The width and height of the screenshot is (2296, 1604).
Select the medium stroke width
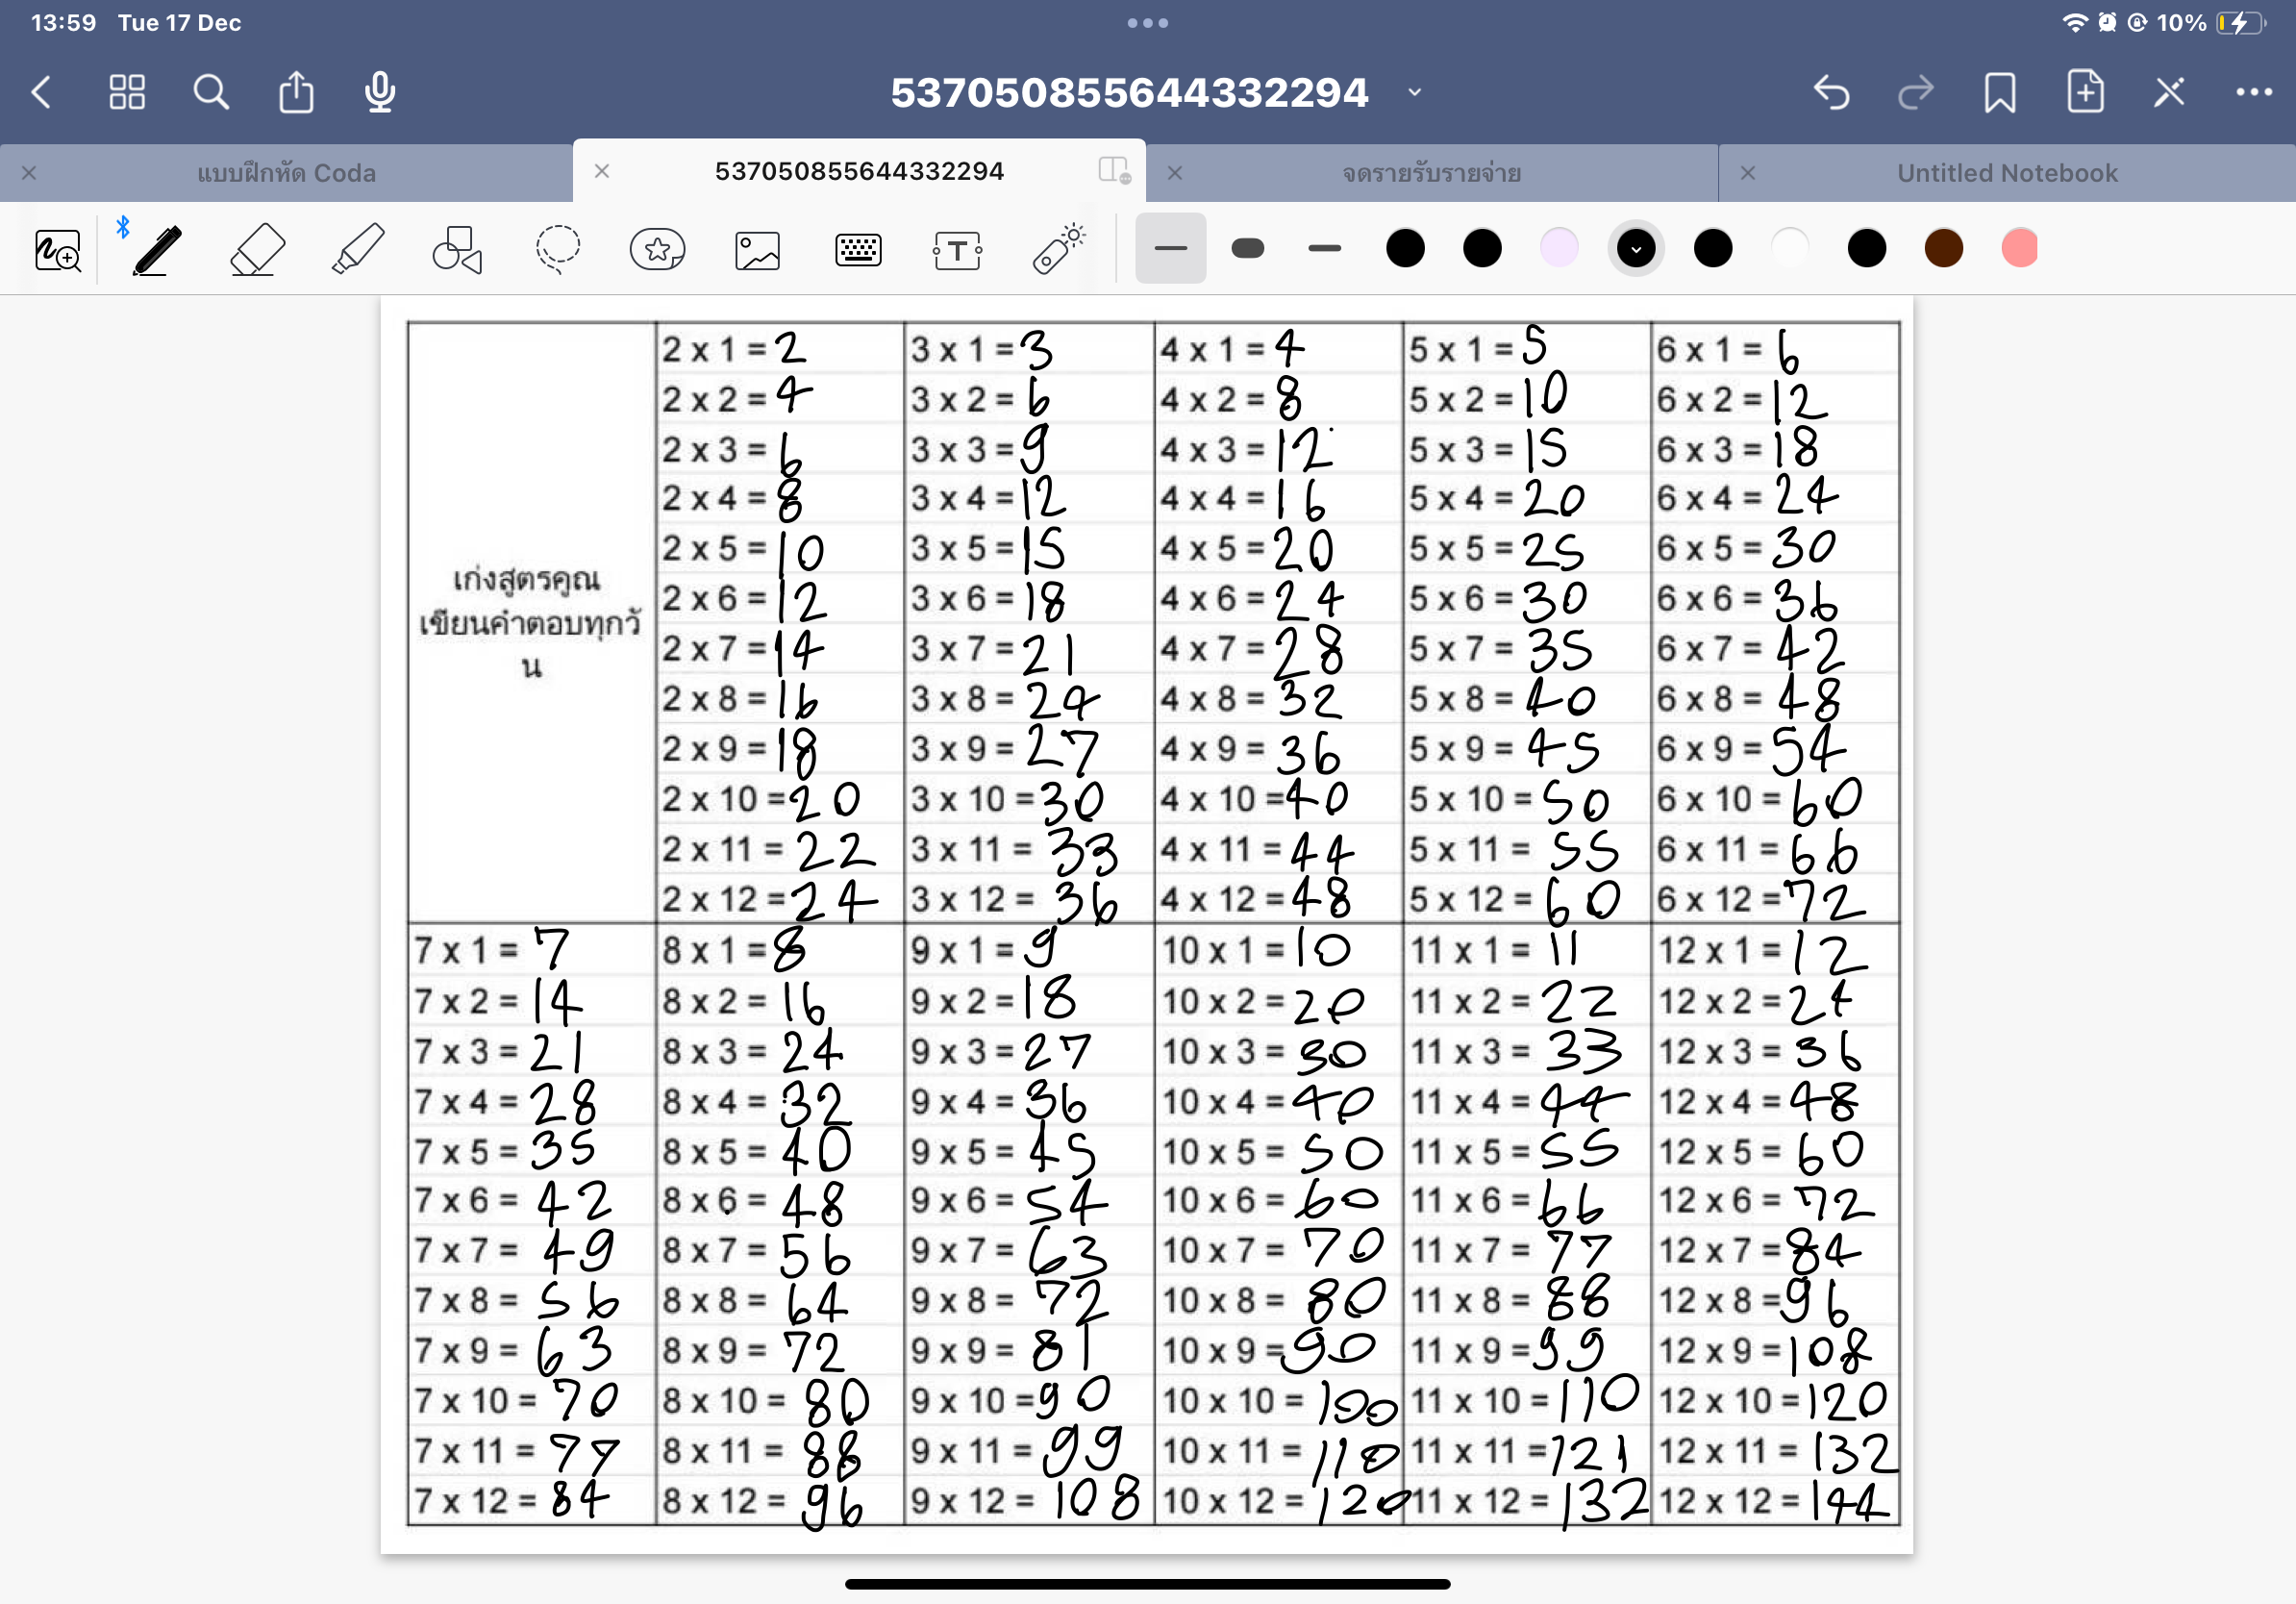click(1324, 248)
